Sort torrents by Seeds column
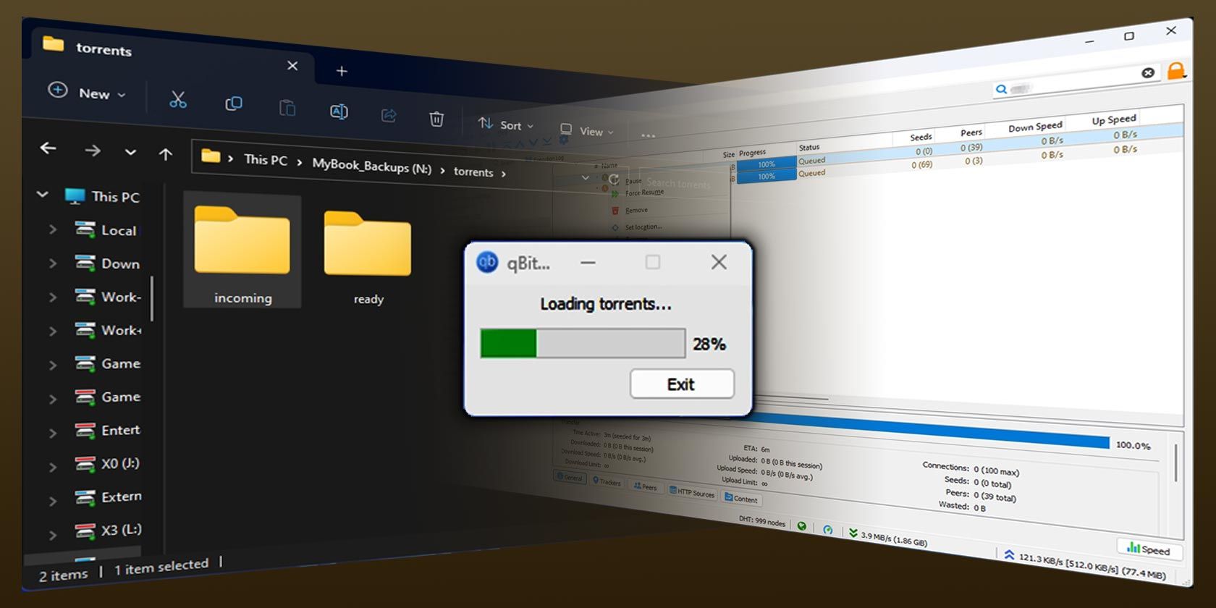The width and height of the screenshot is (1216, 608). 921,137
